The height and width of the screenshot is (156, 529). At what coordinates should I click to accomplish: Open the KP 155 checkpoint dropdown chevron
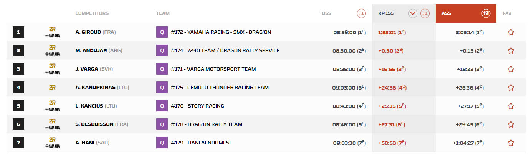coord(413,13)
